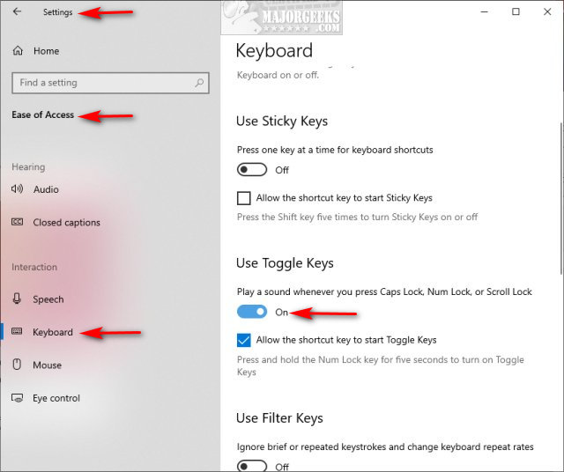Open the Keyboard settings page
Viewport: 564px width, 472px height.
tap(53, 333)
